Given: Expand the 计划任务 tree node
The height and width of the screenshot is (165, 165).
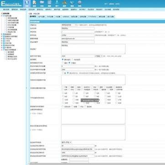Looking at the screenshot, I should [2, 39].
